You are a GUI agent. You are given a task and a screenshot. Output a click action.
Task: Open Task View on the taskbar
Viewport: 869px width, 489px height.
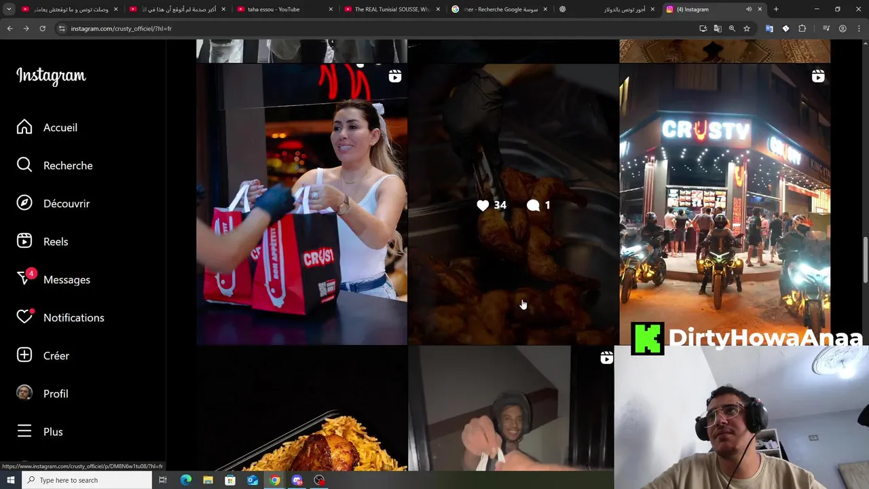pyautogui.click(x=163, y=480)
